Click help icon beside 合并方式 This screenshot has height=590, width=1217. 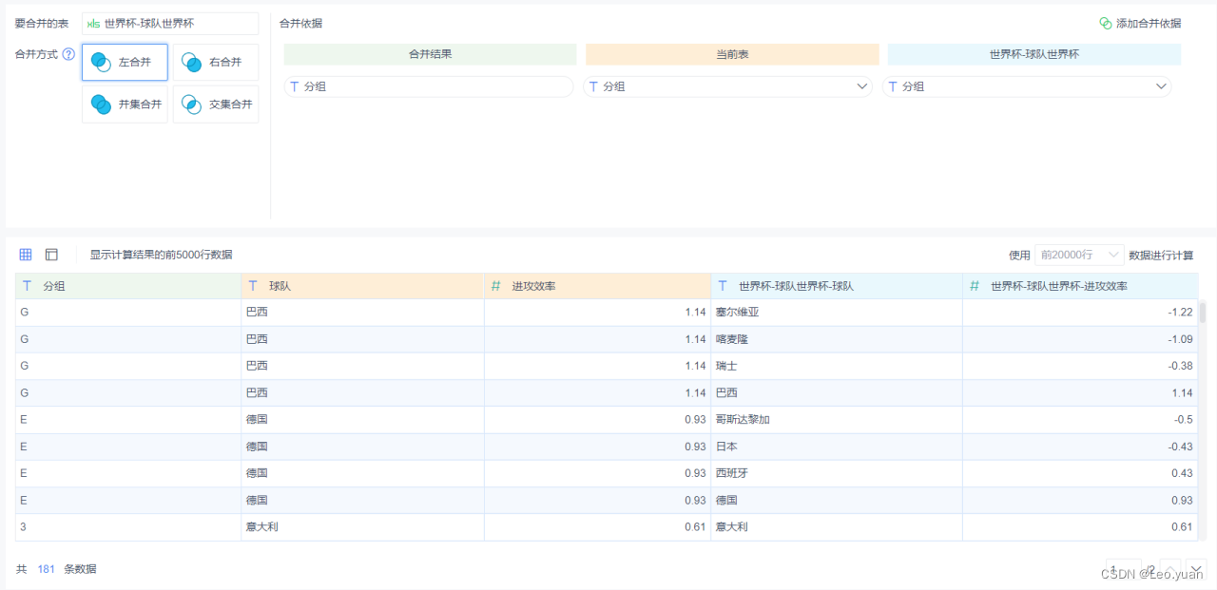click(68, 54)
